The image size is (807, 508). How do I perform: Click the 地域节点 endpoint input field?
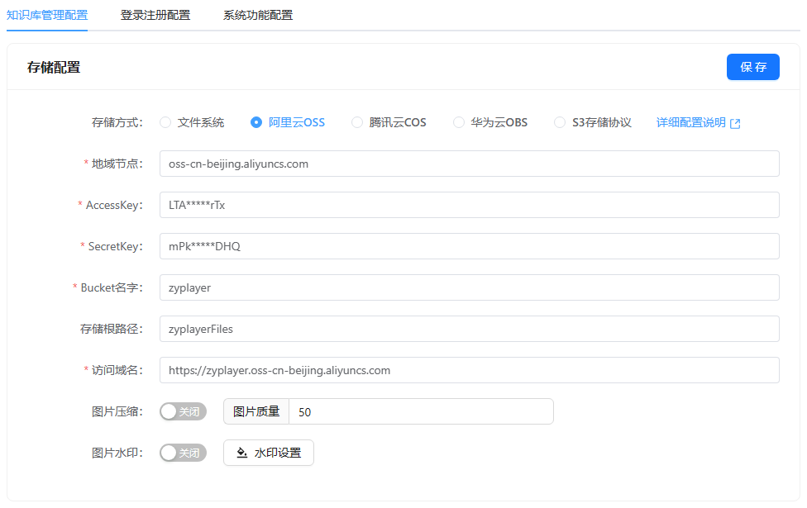click(x=469, y=164)
